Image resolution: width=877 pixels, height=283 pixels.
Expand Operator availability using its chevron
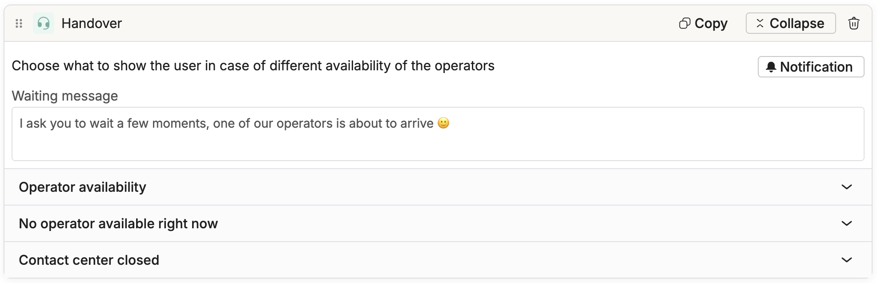(846, 187)
